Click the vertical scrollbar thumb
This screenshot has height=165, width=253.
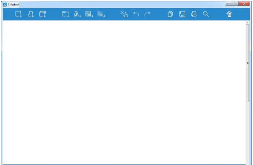pos(248,63)
